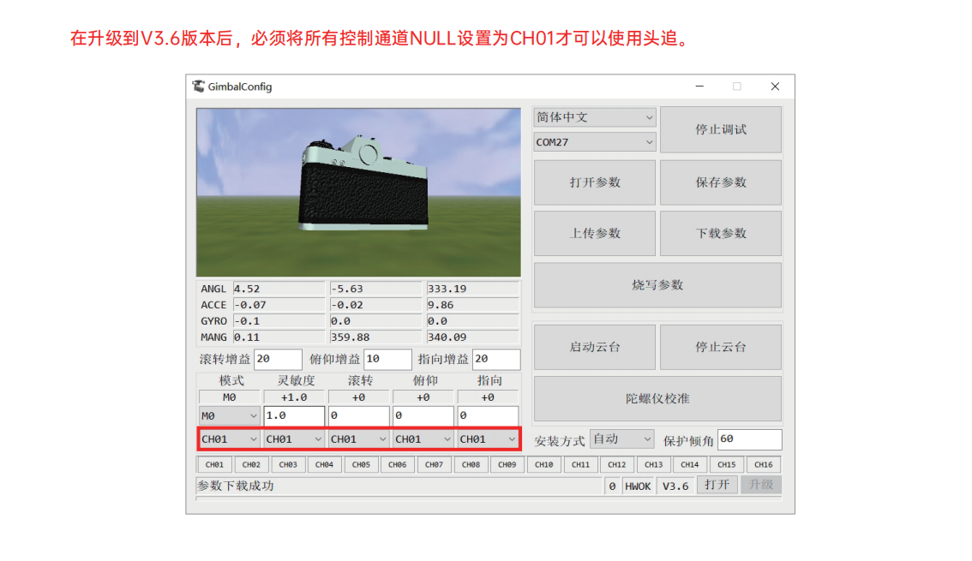
Task: Click the CH16 channel indicator
Action: (763, 464)
